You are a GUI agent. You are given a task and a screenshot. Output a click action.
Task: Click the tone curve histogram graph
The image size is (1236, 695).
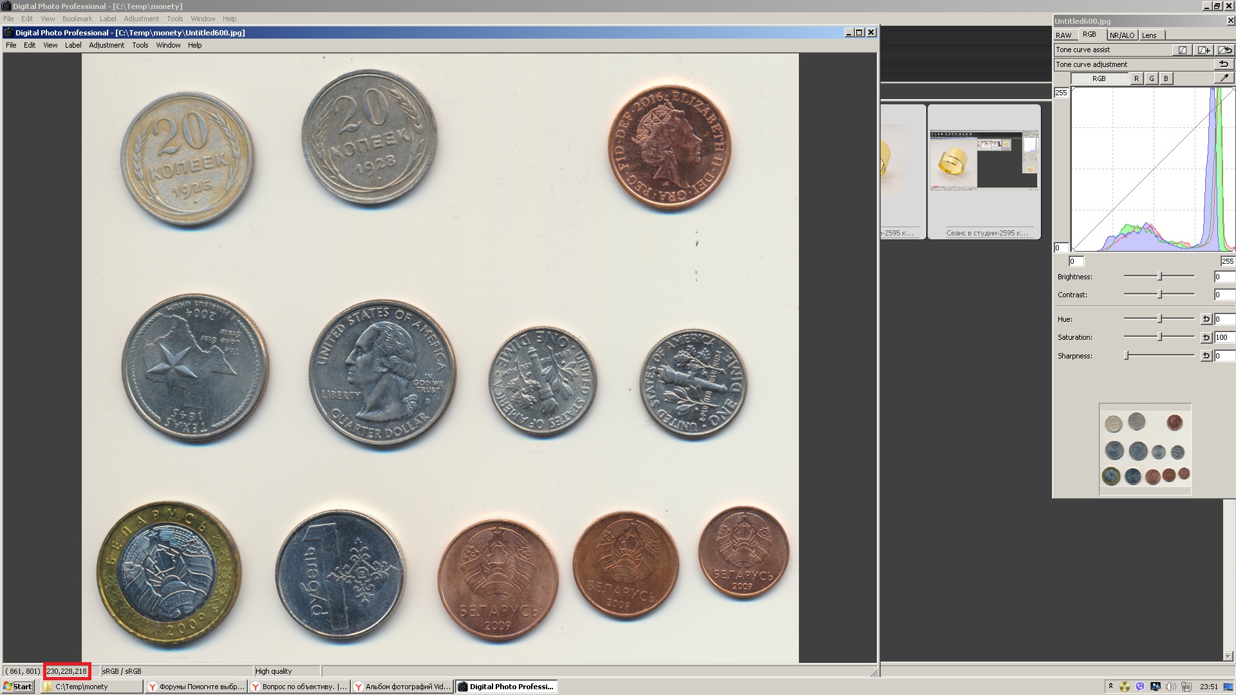1153,169
